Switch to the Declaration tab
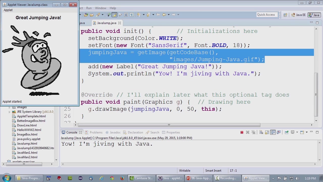This screenshot has height=182, width=323. [x=133, y=132]
